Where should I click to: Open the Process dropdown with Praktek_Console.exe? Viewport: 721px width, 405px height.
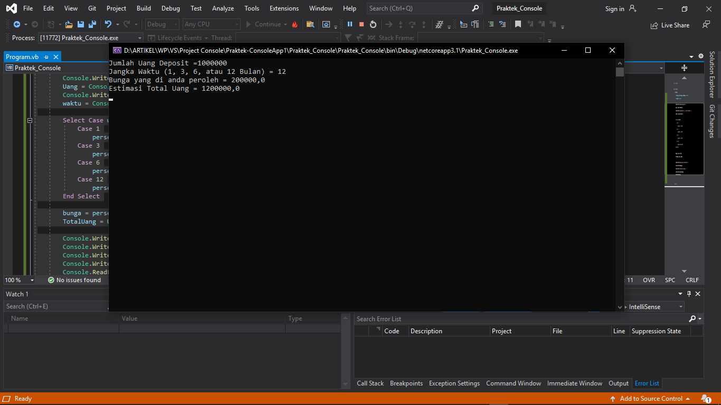coord(91,38)
